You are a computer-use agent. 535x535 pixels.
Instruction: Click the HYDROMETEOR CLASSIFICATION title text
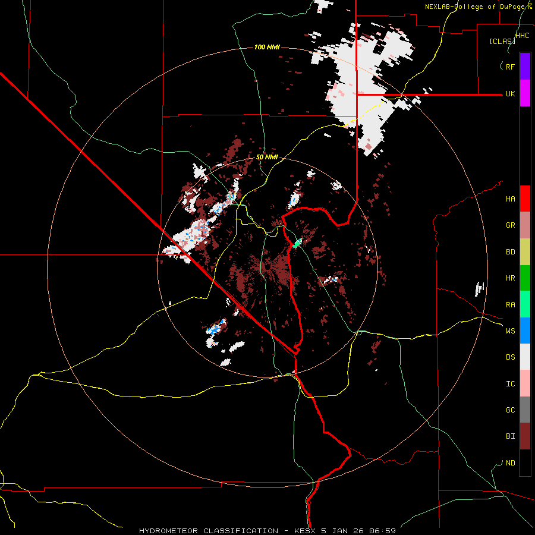pyautogui.click(x=209, y=531)
